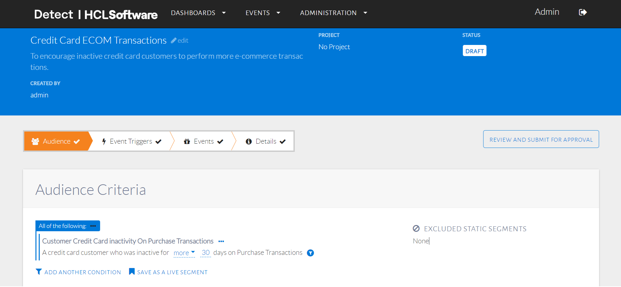Click Review and Submit for Approval button
The image size is (621, 287).
click(541, 139)
